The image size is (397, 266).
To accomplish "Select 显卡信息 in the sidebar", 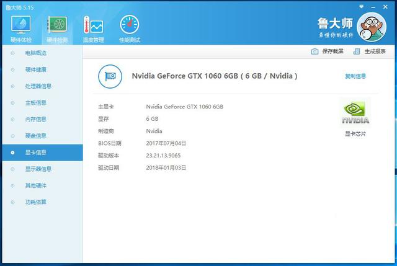I will [43, 153].
